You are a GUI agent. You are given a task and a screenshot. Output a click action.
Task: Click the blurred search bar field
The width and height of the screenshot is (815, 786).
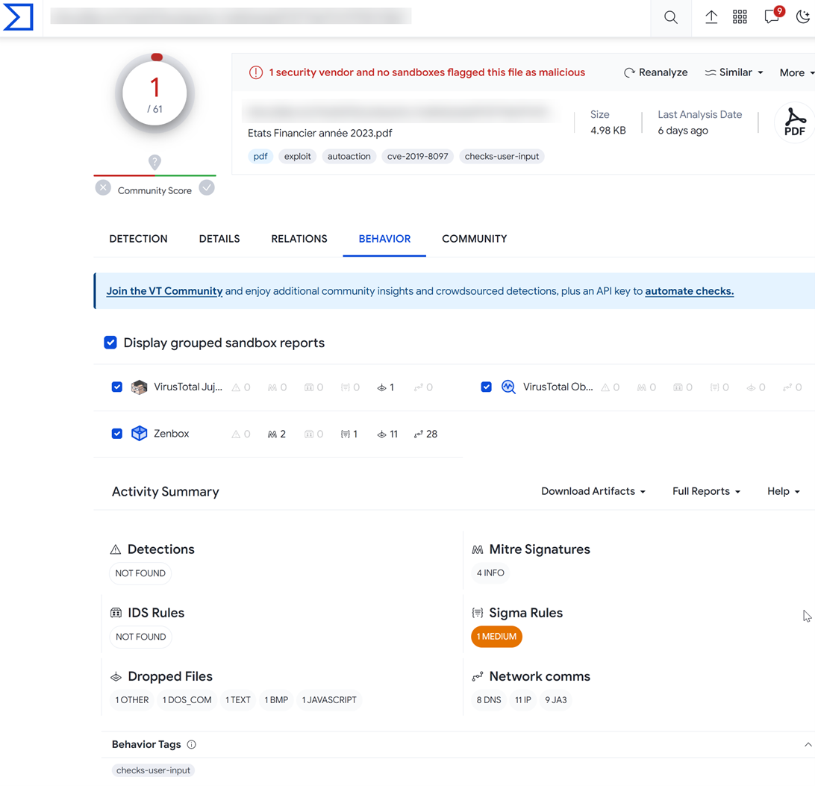231,16
